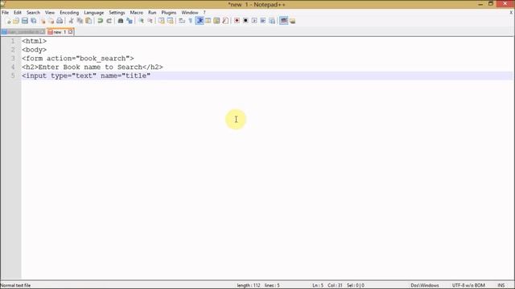Click the Save All toolbar icon

(x=34, y=21)
